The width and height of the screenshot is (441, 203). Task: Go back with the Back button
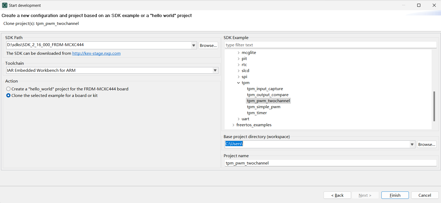337,195
